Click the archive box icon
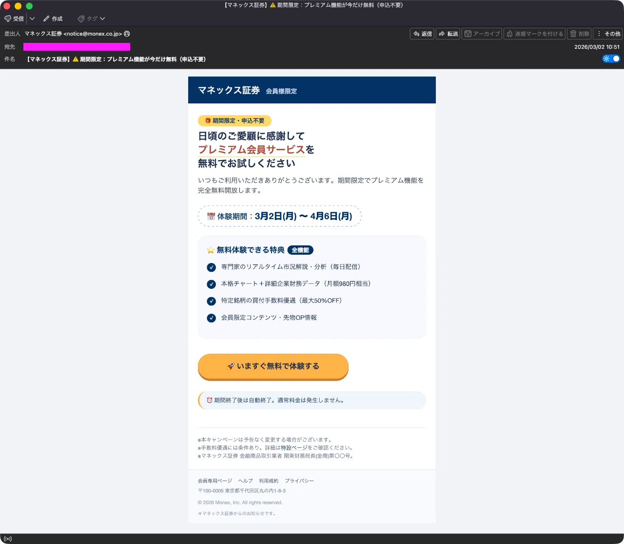The width and height of the screenshot is (624, 544). pyautogui.click(x=468, y=34)
